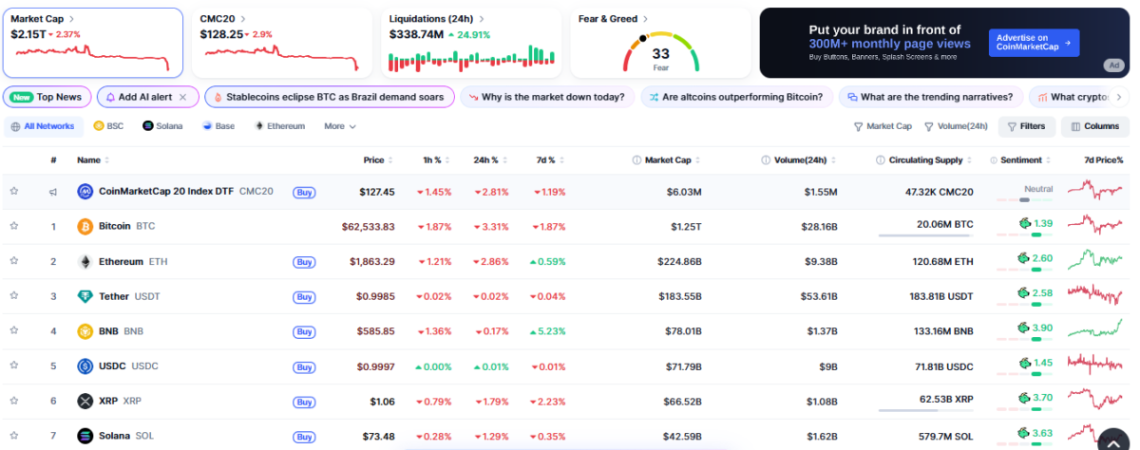1140x450 pixels.
Task: Click the Buy button for BNB
Action: click(304, 332)
